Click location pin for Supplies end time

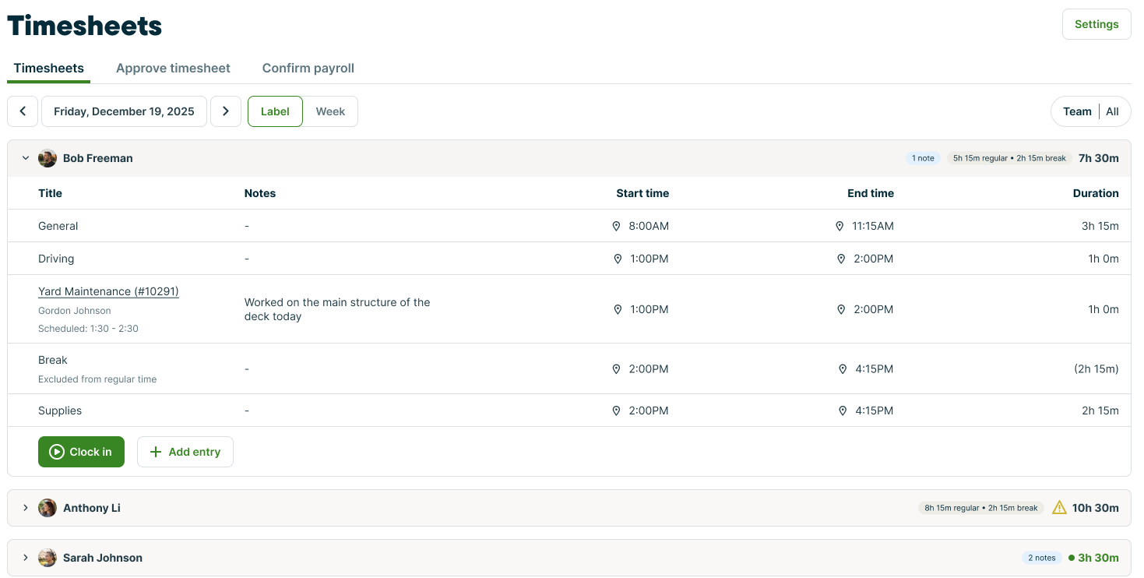point(843,411)
